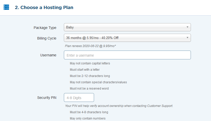Click the "Must be 2-12 characters long" rule
211x121 pixels.
point(90,76)
